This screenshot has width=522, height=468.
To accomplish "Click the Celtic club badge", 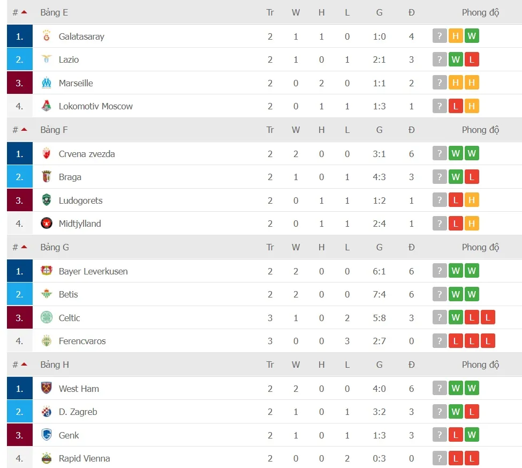I will coord(46,317).
